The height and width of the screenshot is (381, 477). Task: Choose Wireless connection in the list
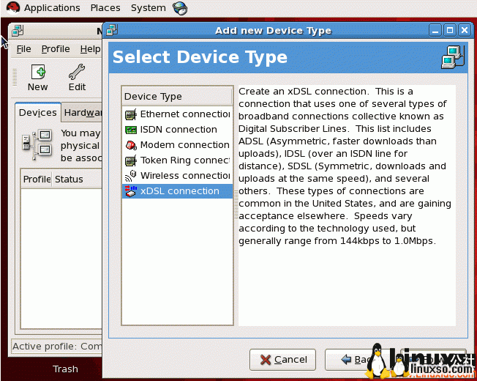coord(177,176)
